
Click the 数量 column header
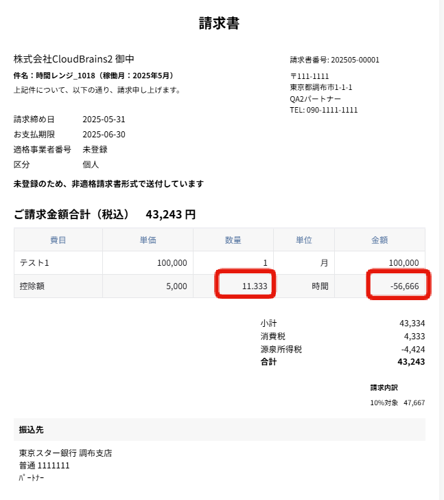pyautogui.click(x=233, y=240)
